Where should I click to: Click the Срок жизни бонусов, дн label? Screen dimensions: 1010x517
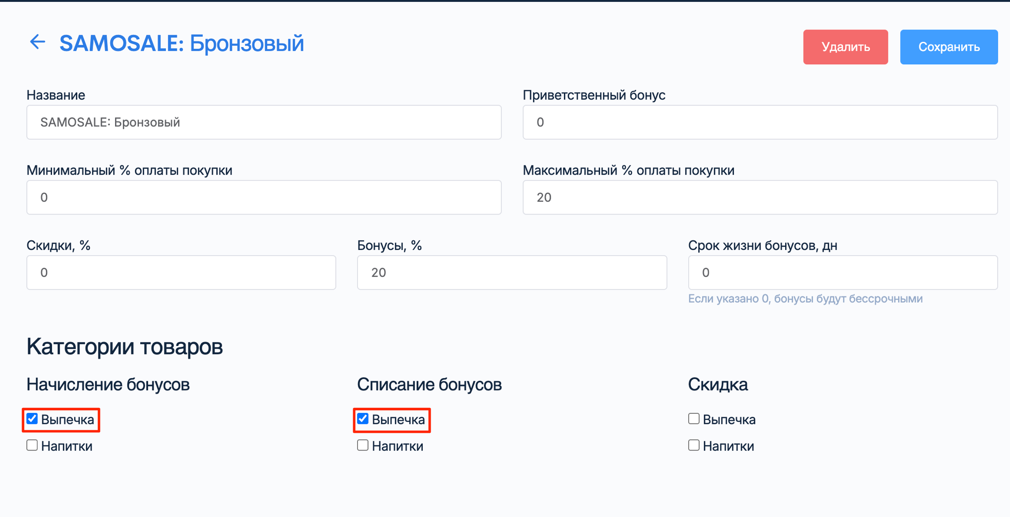click(763, 245)
